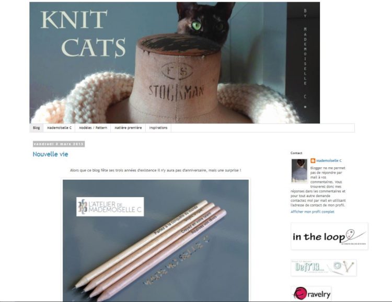Open the 'Nouvelle vie' post title
The image size is (392, 302).
50,154
